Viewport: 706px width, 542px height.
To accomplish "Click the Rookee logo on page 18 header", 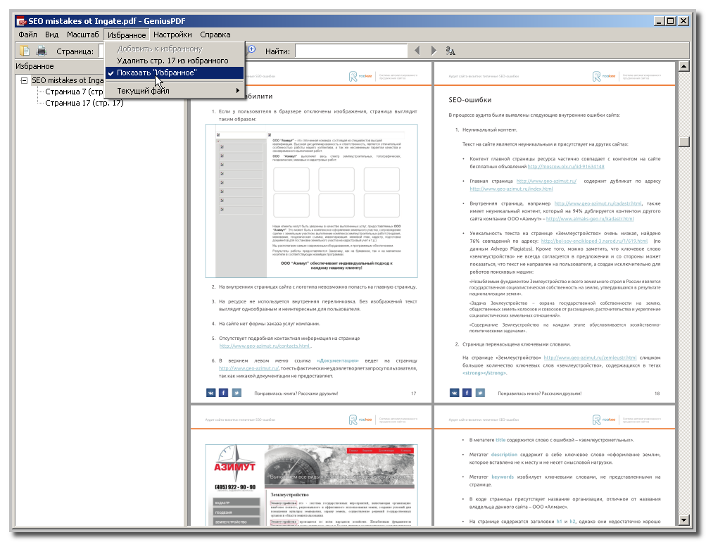I will point(604,77).
